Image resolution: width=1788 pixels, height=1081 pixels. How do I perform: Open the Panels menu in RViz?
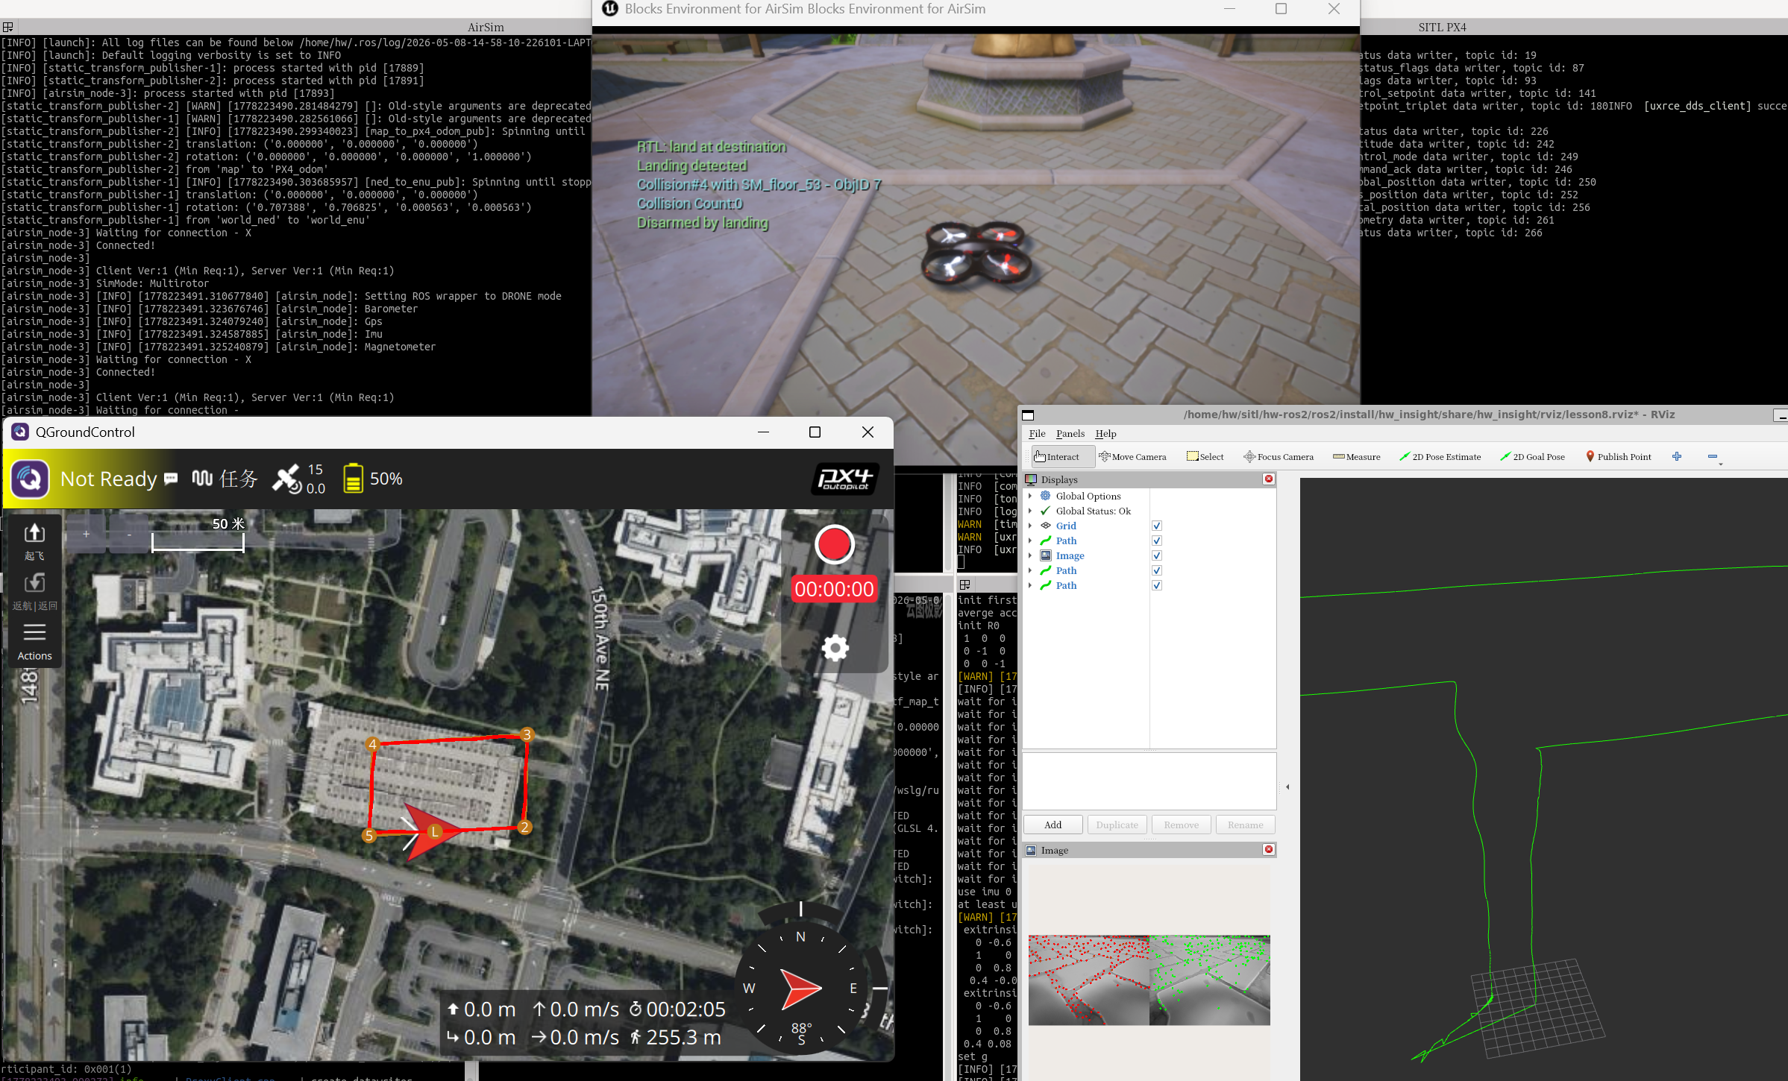click(x=1070, y=433)
